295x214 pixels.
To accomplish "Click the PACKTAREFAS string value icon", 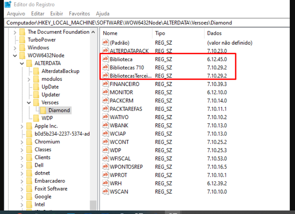I will (106, 109).
